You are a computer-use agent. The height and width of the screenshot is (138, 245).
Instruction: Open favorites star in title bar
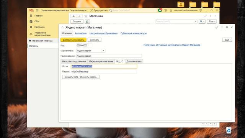(171, 10)
